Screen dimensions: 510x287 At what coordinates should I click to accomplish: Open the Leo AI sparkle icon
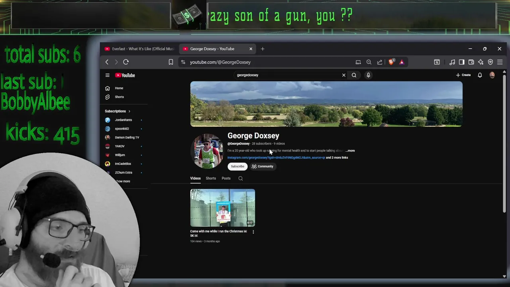tap(481, 62)
